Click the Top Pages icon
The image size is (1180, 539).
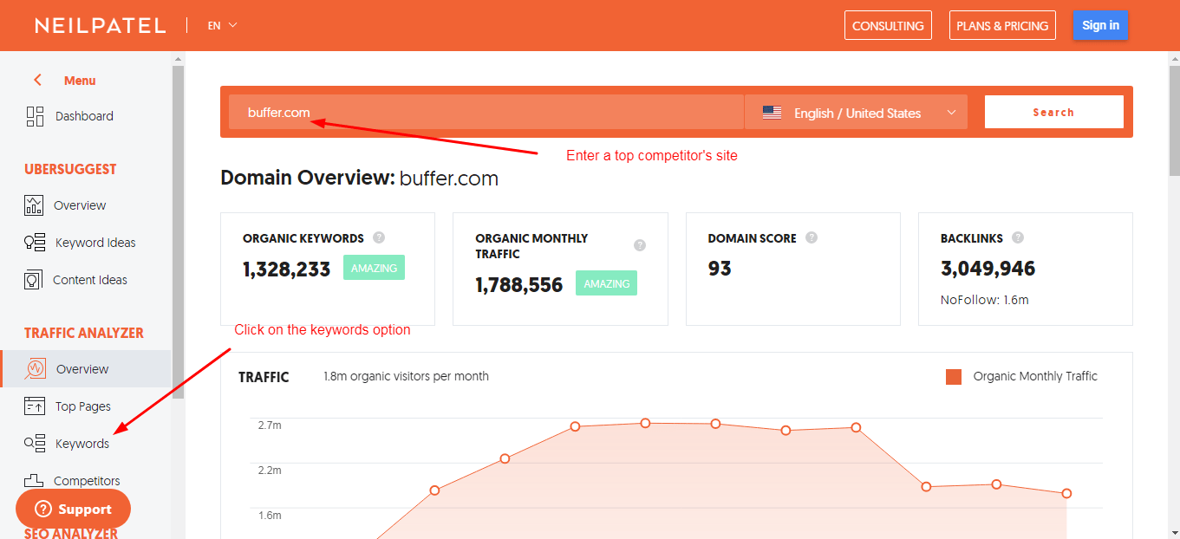[35, 406]
